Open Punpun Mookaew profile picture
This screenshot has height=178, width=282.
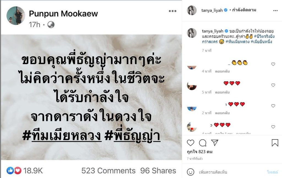tap(16, 16)
